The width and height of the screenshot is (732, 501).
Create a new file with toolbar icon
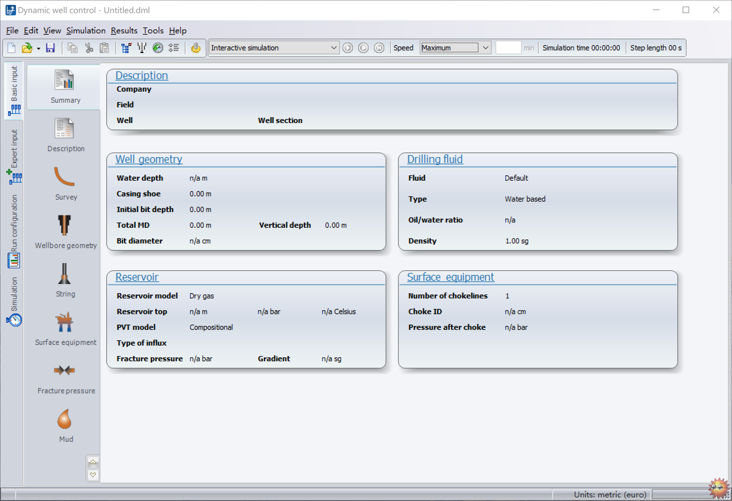(x=11, y=48)
